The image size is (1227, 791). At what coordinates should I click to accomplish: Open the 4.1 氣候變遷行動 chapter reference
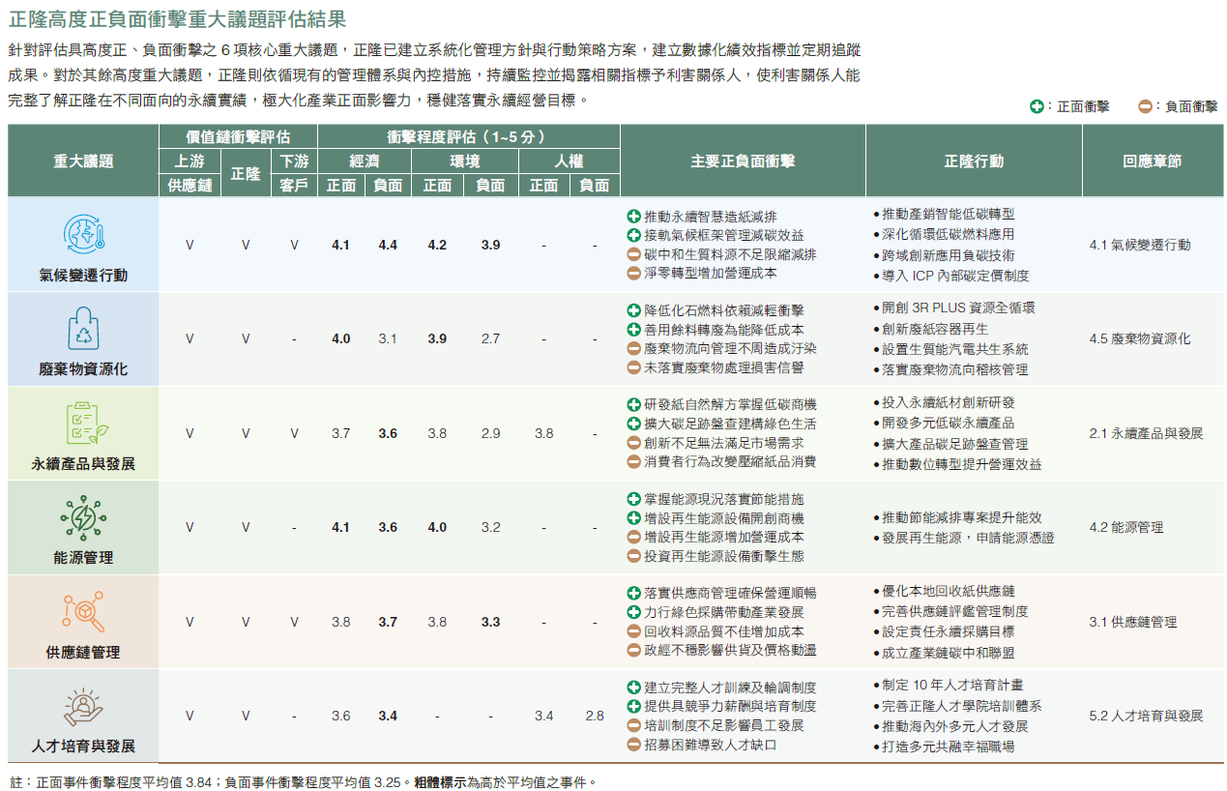point(1139,245)
